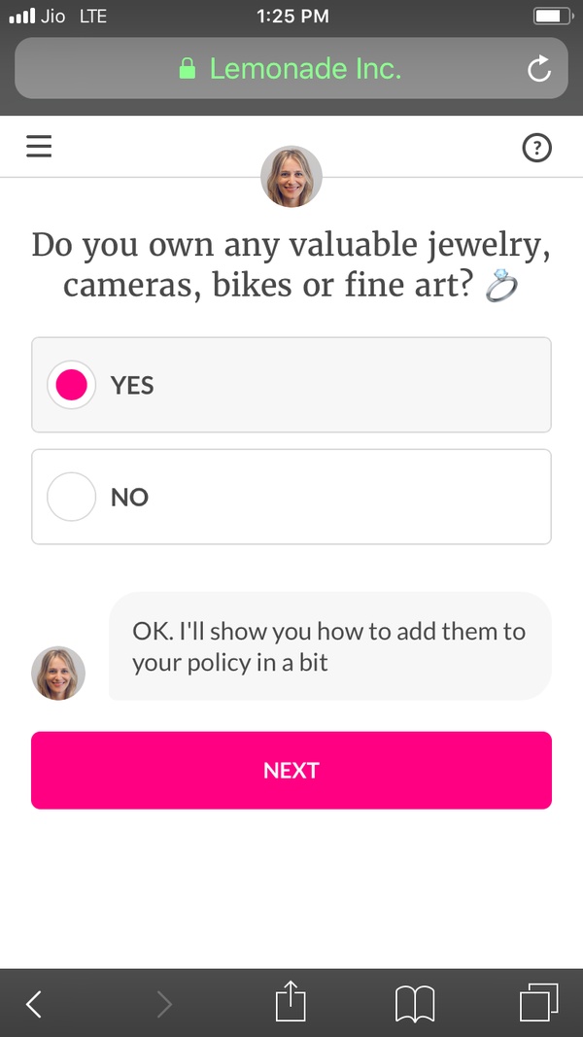Tap the refresh icon in the address bar
This screenshot has height=1037, width=583.
coord(538,69)
